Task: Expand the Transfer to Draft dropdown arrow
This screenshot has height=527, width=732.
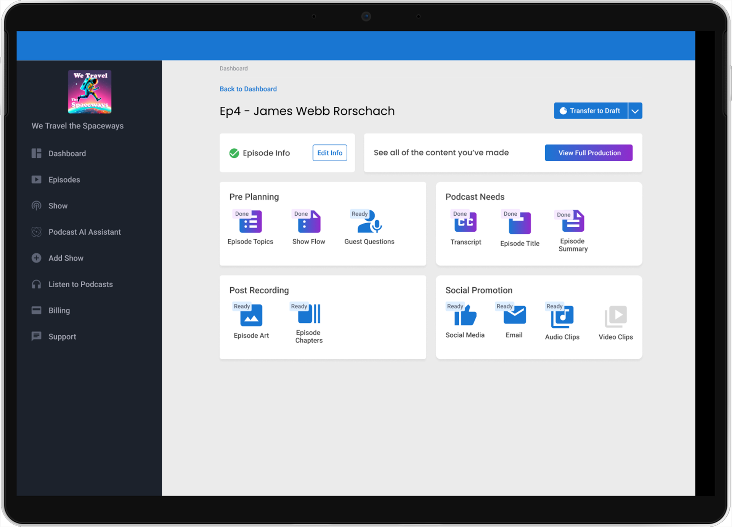Action: point(635,111)
